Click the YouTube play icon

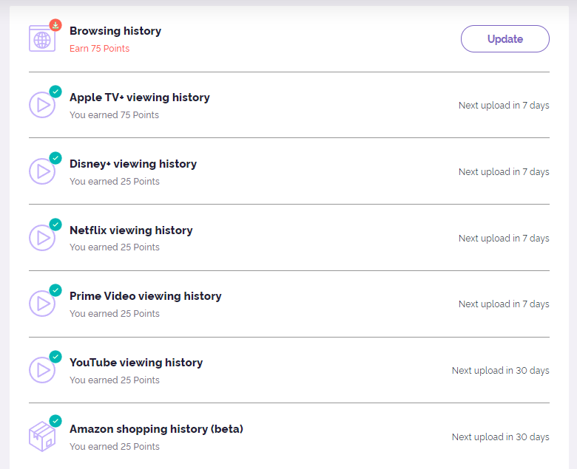[42, 370]
